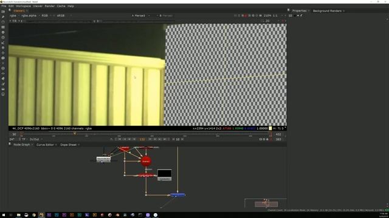The width and height of the screenshot is (389, 218).
Task: Switch to the Dope Sheet tab
Action: pyautogui.click(x=68, y=145)
